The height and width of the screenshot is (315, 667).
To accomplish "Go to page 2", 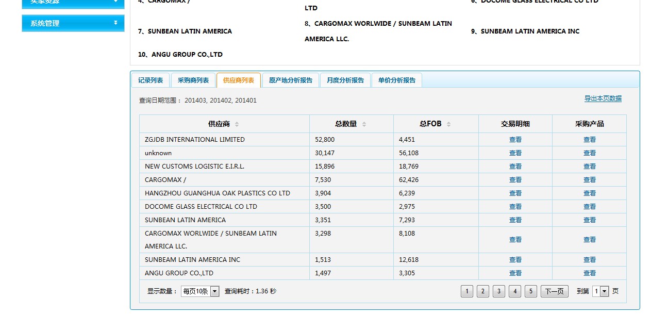I will pos(482,291).
